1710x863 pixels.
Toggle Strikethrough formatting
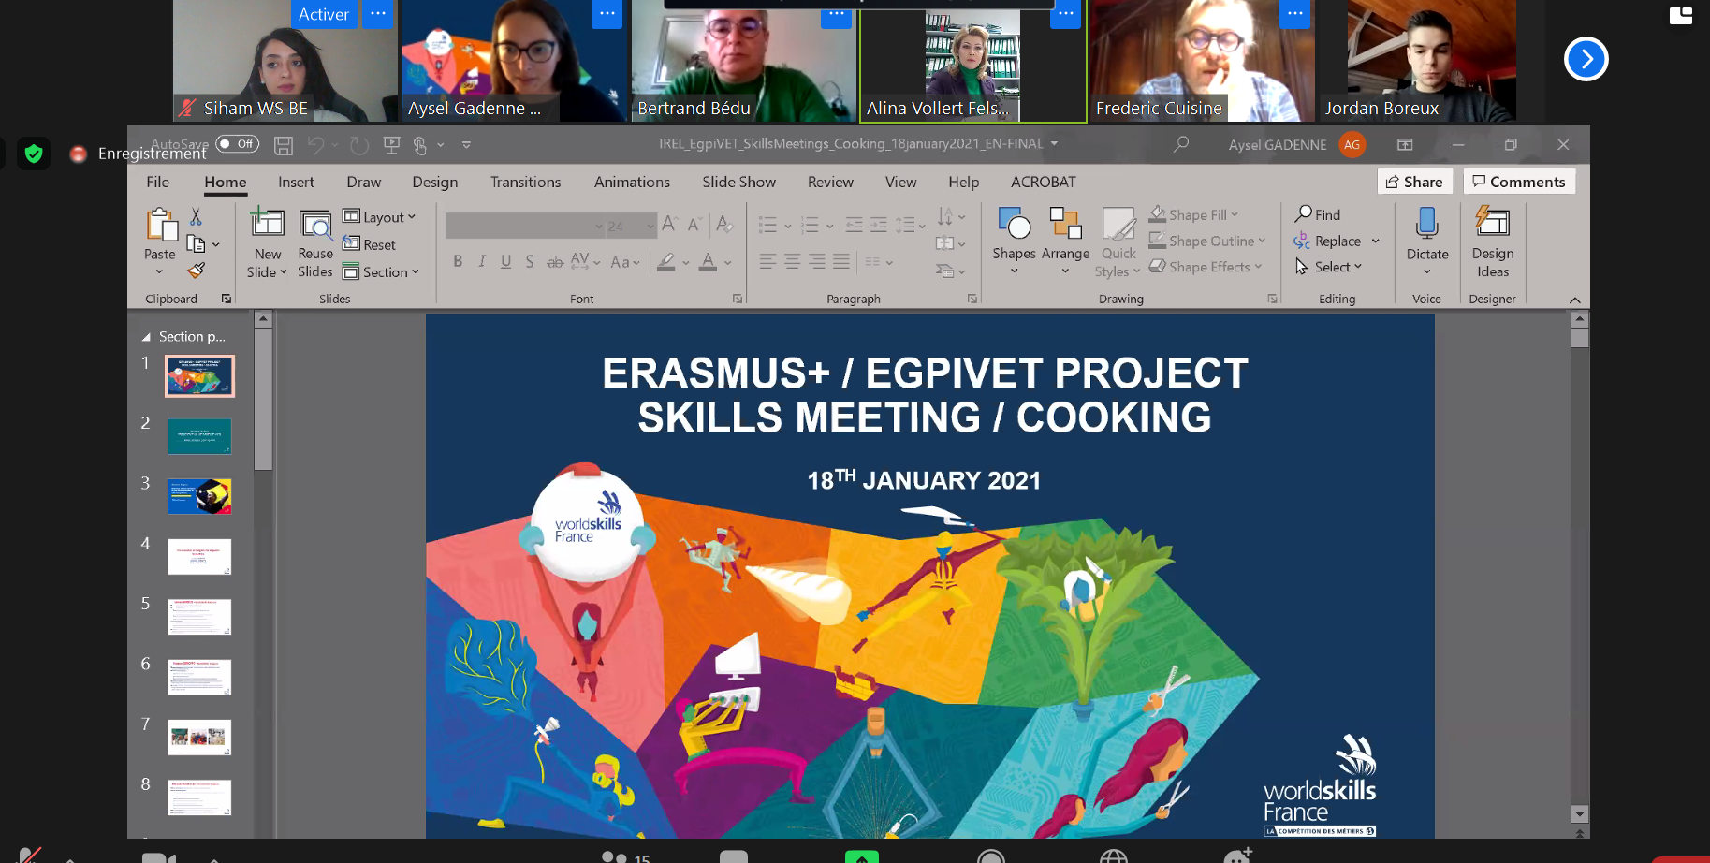pyautogui.click(x=555, y=262)
